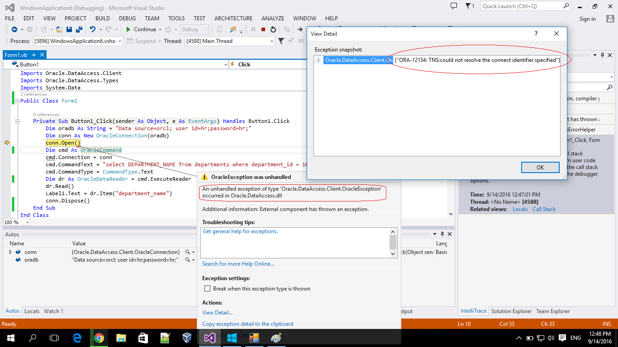Click the notifications flag icon
This screenshot has width=618, height=347.
(469, 6)
